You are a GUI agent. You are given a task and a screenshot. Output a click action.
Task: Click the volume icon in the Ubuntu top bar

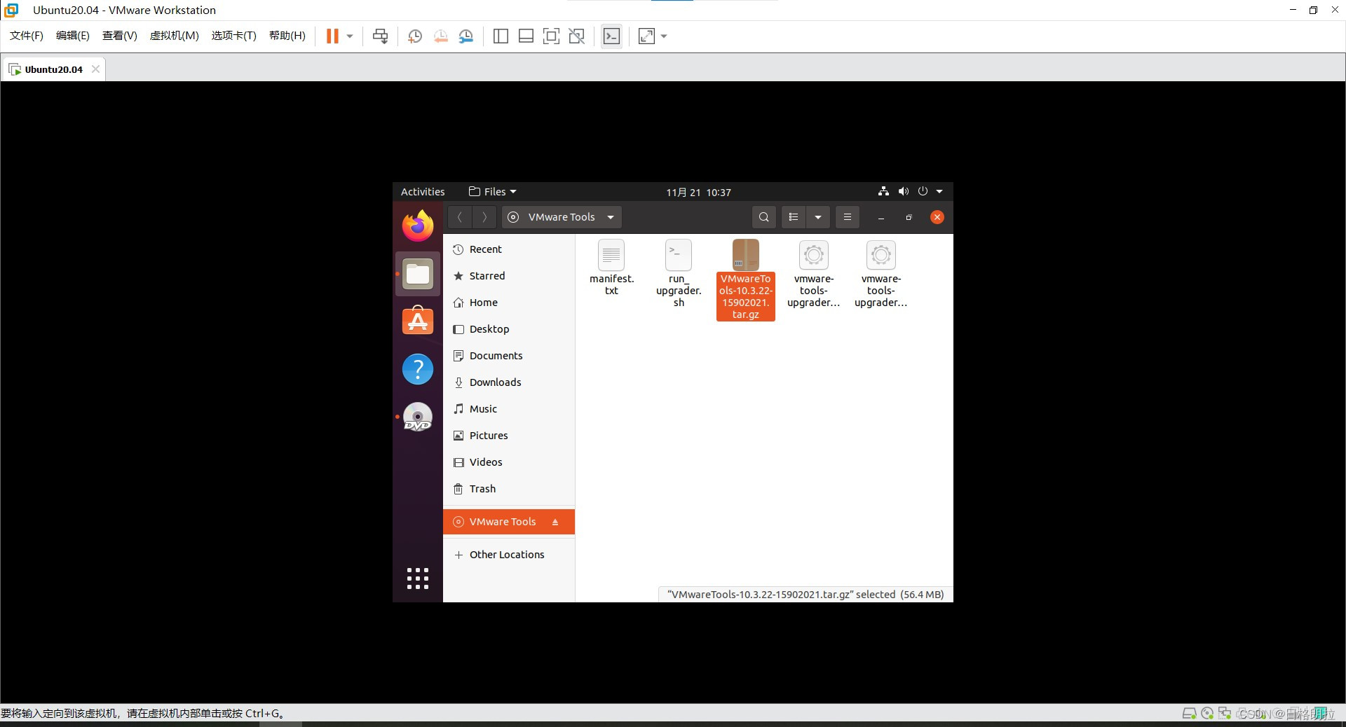903,191
